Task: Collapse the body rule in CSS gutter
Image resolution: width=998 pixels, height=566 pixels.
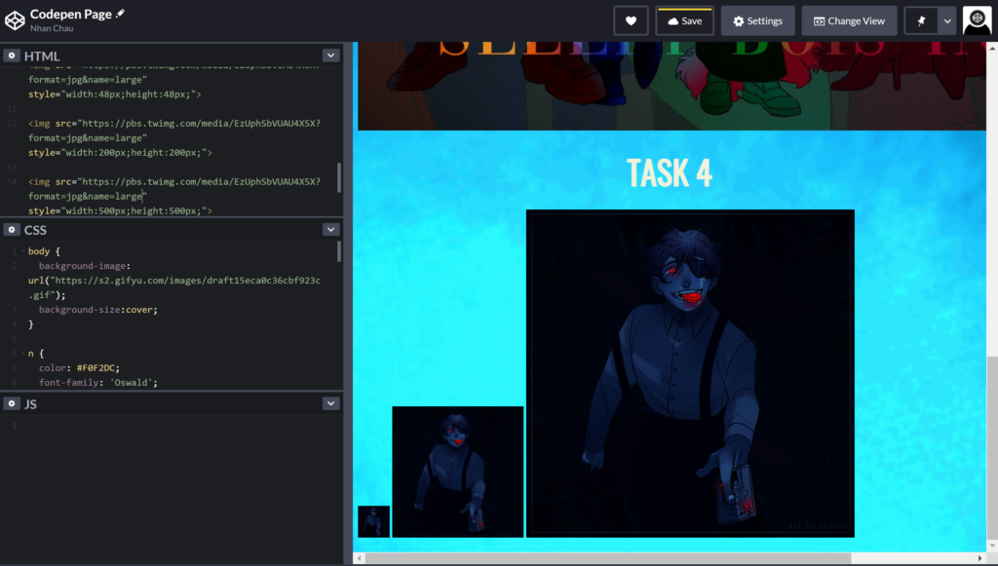Action: point(21,251)
